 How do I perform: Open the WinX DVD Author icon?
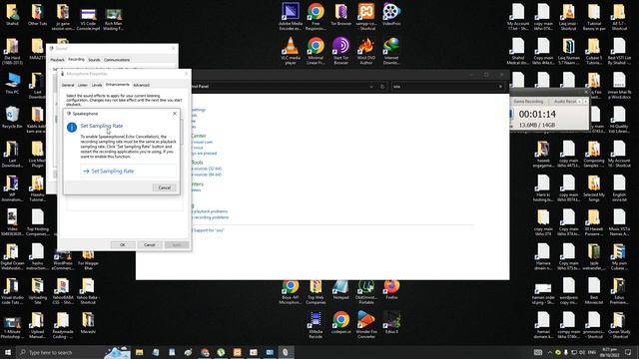[x=366, y=51]
